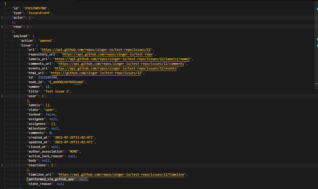The width and height of the screenshot is (318, 189).
Task: Click the "issue" key
Action: (26, 45)
